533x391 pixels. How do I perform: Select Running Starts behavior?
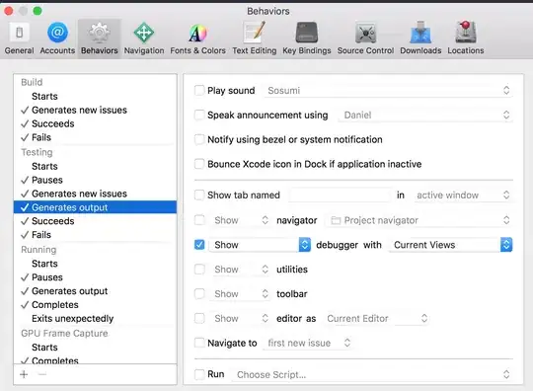pos(95,264)
